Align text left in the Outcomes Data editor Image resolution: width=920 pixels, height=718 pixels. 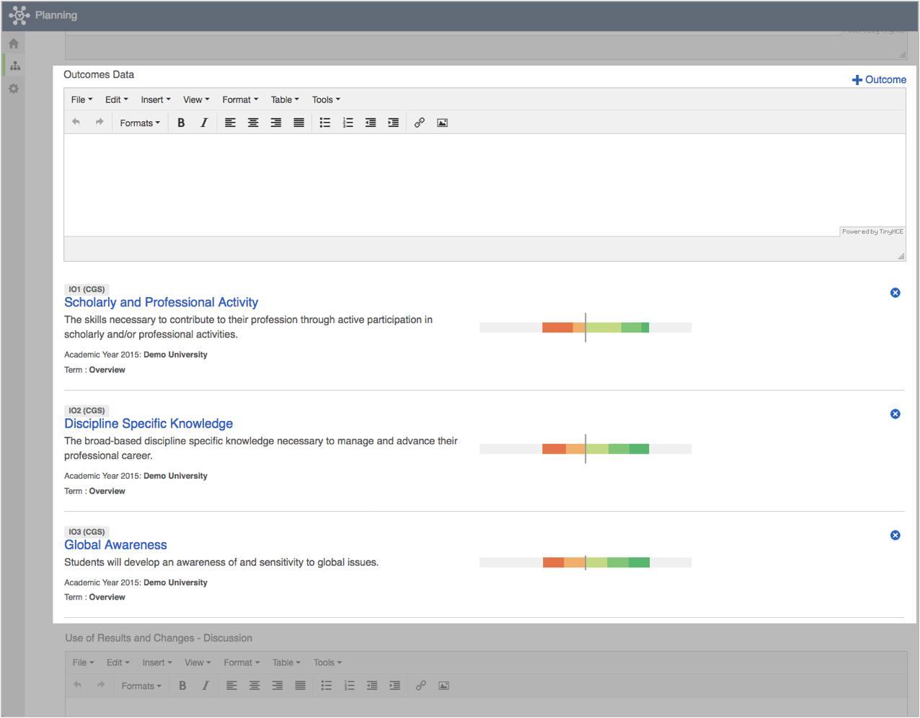click(x=230, y=123)
